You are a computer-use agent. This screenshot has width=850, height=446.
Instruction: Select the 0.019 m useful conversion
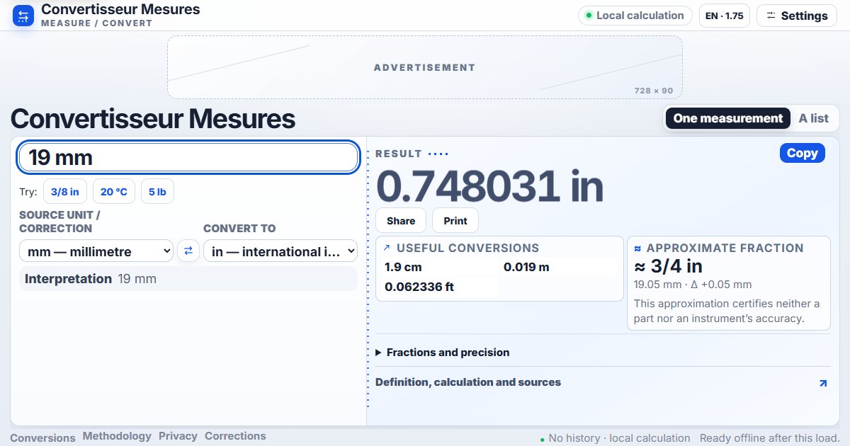click(x=560, y=268)
